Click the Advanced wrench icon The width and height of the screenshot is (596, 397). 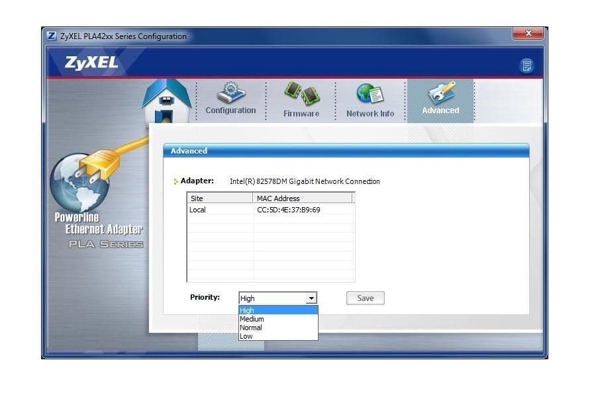441,92
